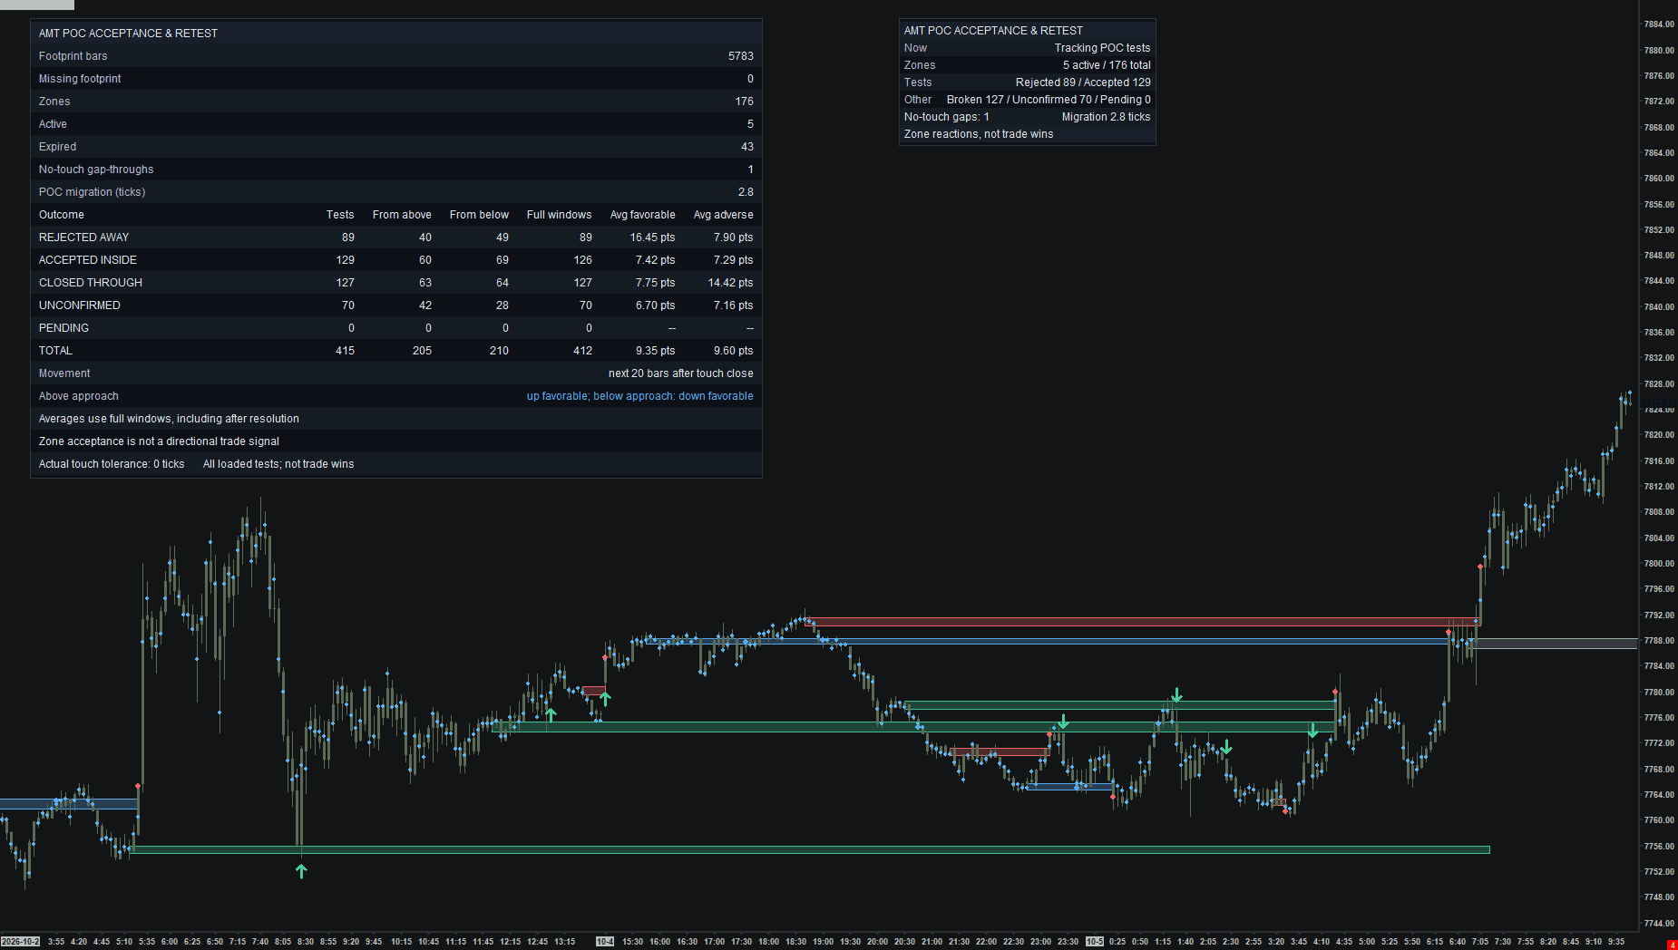Click the No-touch gap-throughs label

[96, 170]
